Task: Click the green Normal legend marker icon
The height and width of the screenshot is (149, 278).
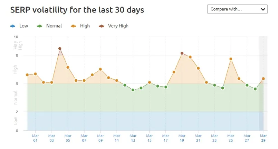Action: click(x=40, y=26)
